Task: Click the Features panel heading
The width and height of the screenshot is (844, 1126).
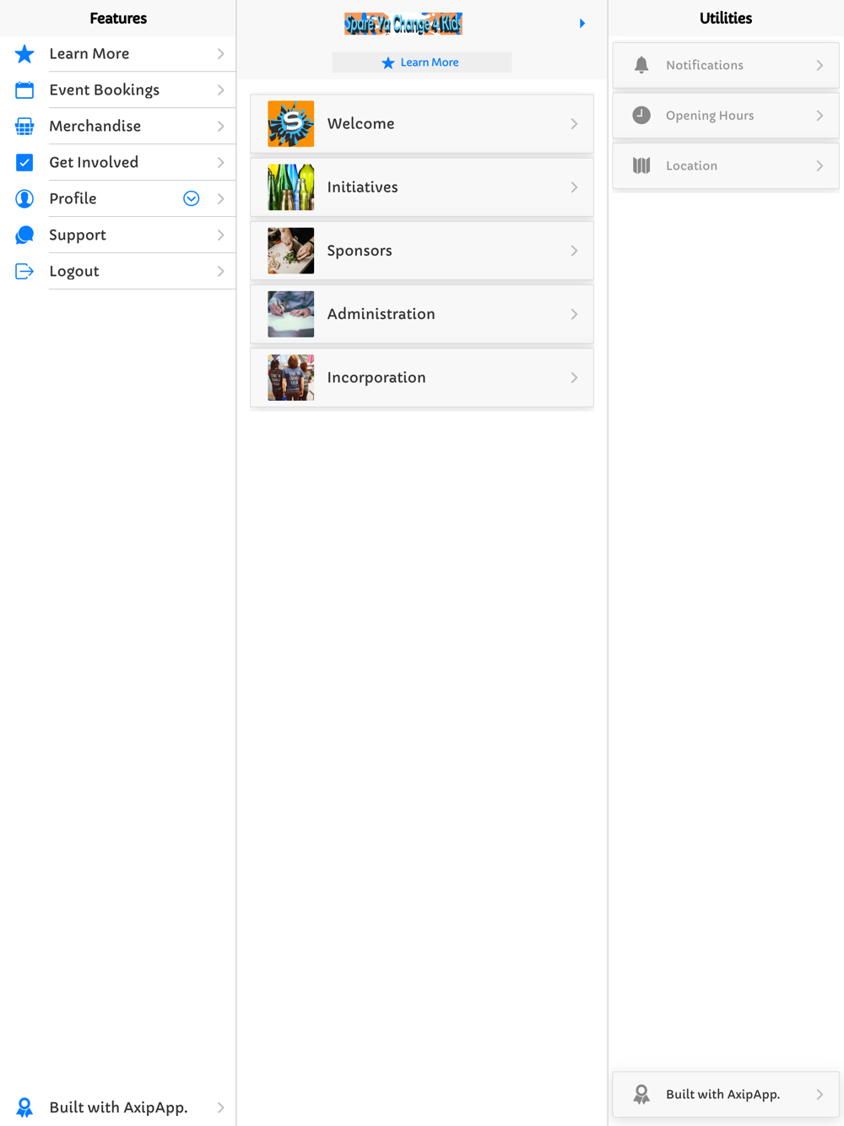Action: click(118, 19)
